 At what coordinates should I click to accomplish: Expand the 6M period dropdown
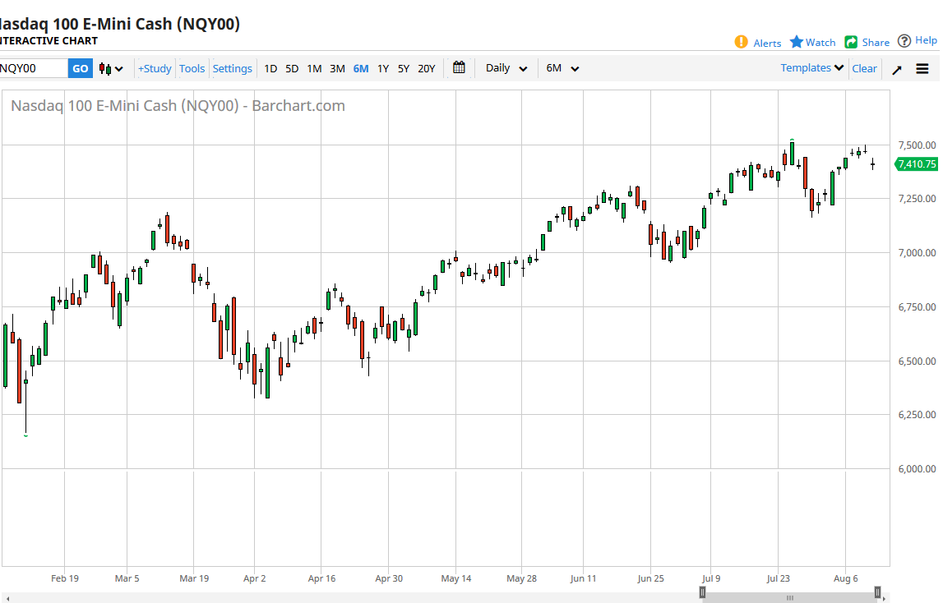point(562,68)
